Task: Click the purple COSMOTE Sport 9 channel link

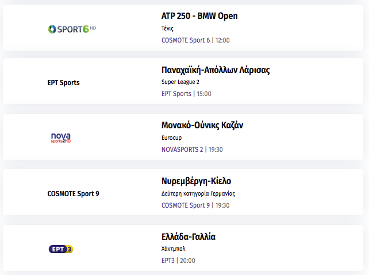Action: pyautogui.click(x=186, y=205)
